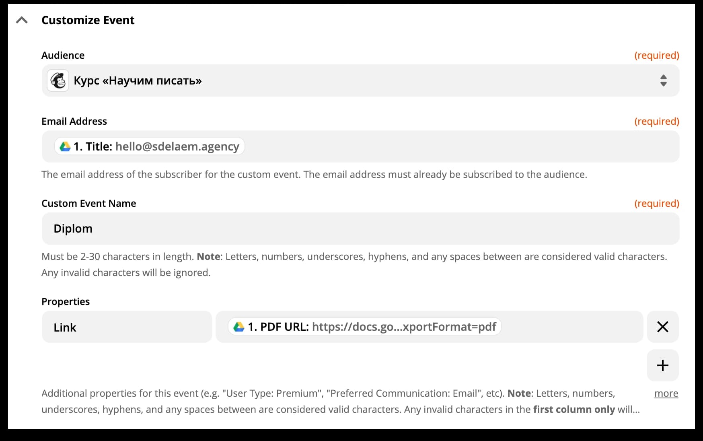703x441 pixels.
Task: Click Google Drive icon in PDF URL pill
Action: (x=239, y=327)
